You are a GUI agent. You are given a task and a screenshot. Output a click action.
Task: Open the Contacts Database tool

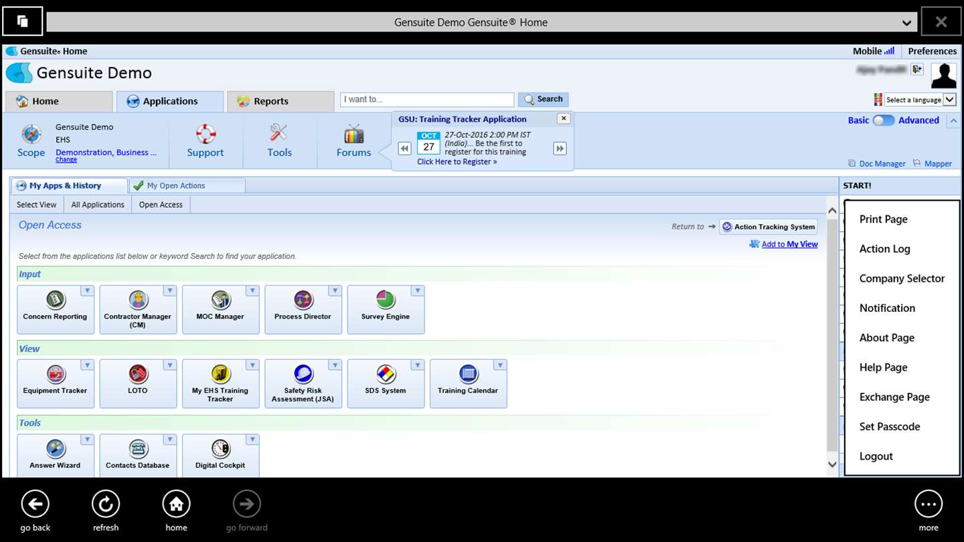point(138,456)
